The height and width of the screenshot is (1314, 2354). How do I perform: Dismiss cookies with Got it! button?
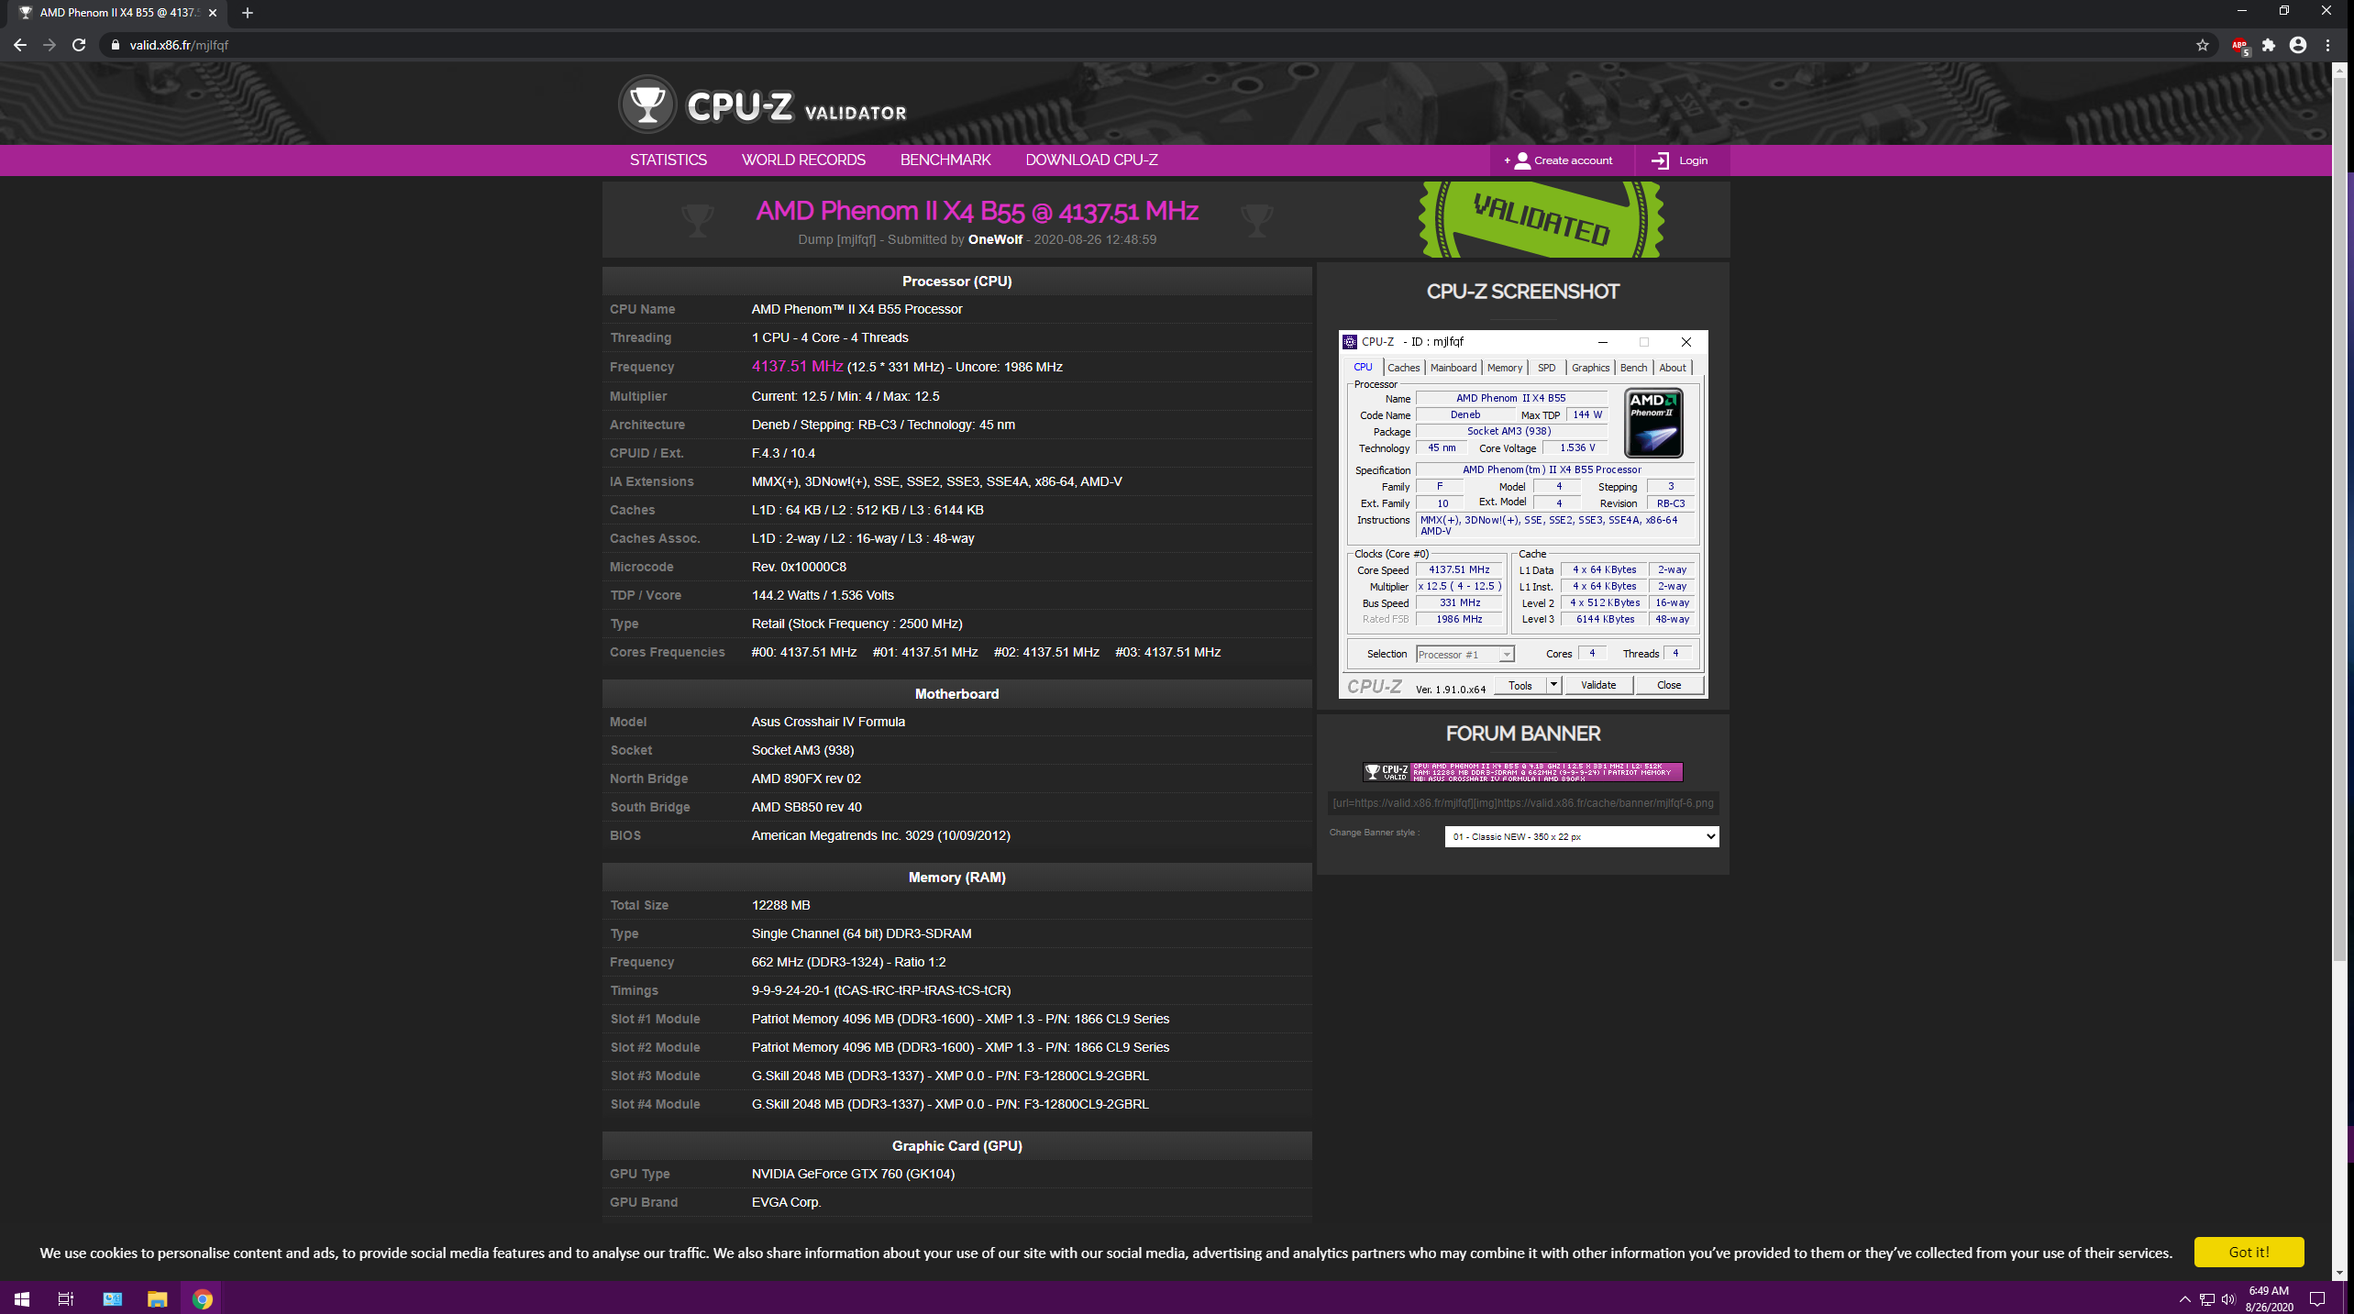2249,1252
